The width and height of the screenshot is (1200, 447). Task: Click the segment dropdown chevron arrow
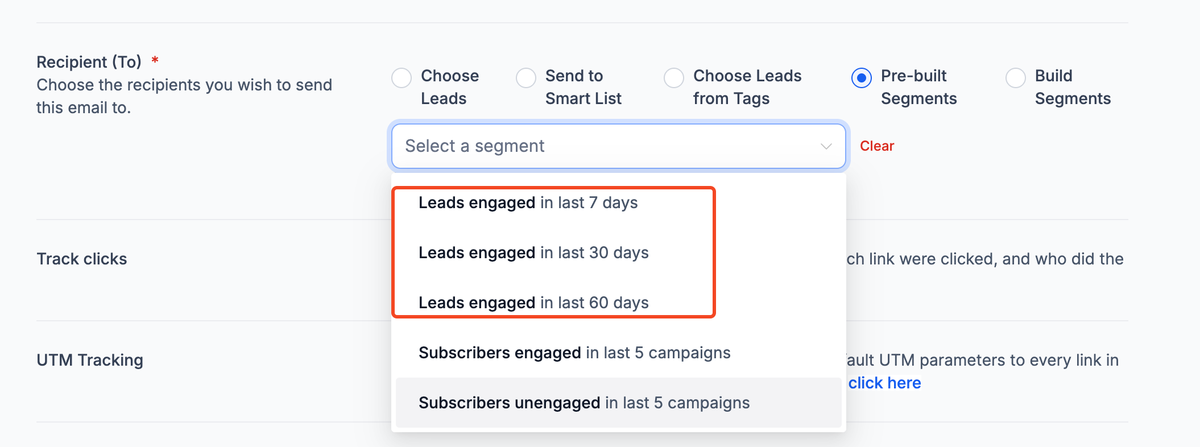826,147
